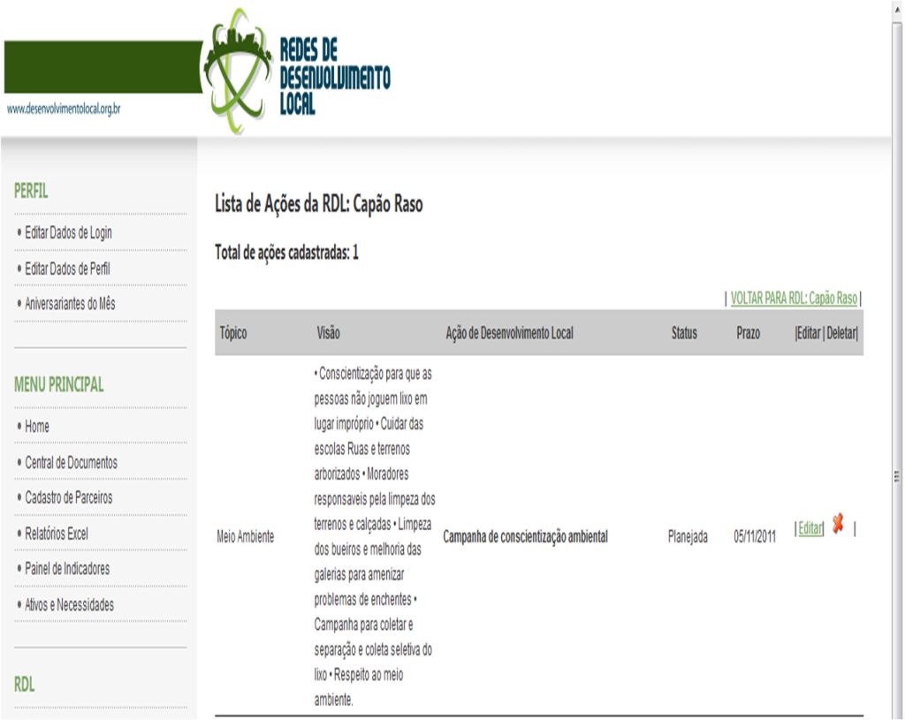Viewport: 905px width, 720px height.
Task: Open Central de Documentos
Action: (71, 463)
